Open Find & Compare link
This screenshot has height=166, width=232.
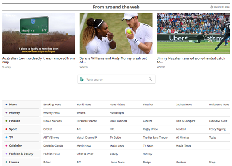[x=186, y=121]
